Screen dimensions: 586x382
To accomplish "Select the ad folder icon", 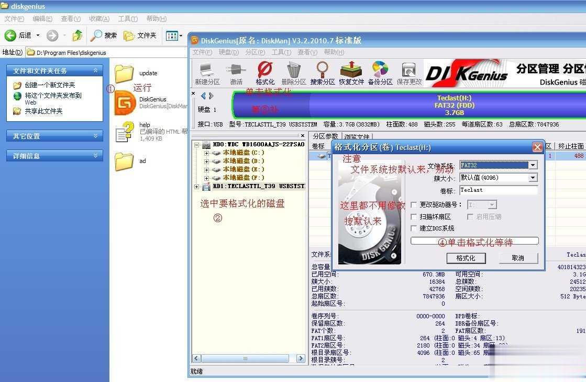I will pos(124,161).
